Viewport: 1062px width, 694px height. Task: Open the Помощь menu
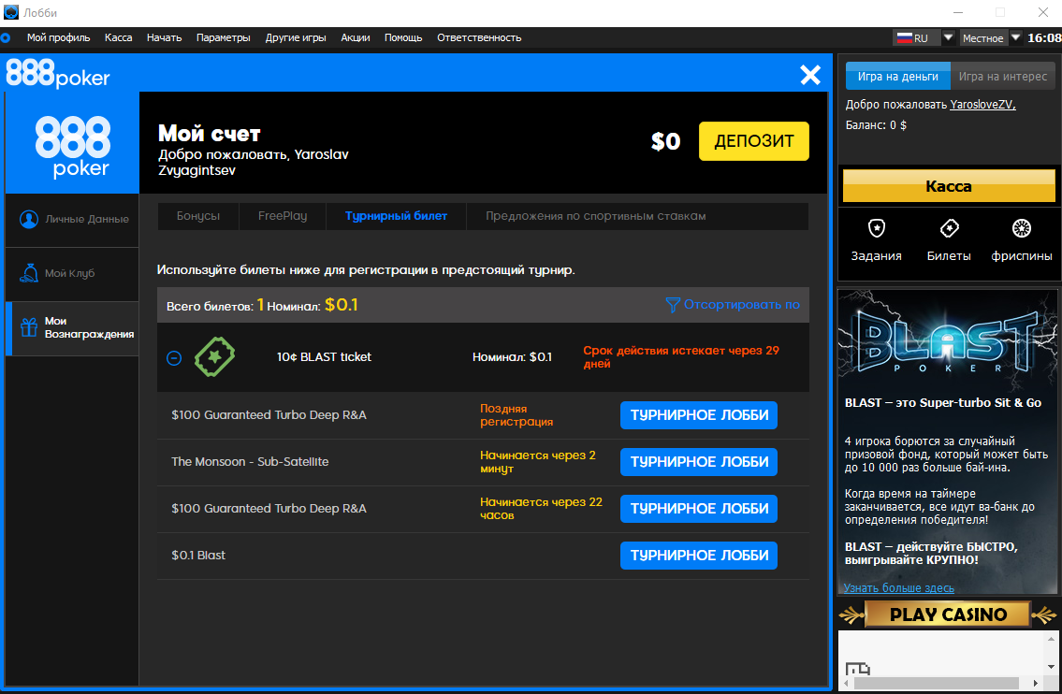403,38
